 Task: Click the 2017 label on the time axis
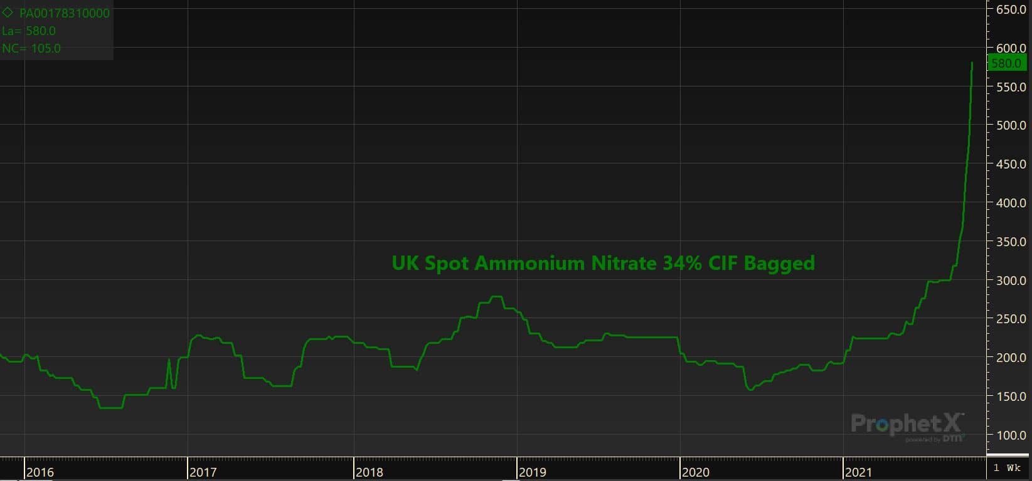pos(203,472)
